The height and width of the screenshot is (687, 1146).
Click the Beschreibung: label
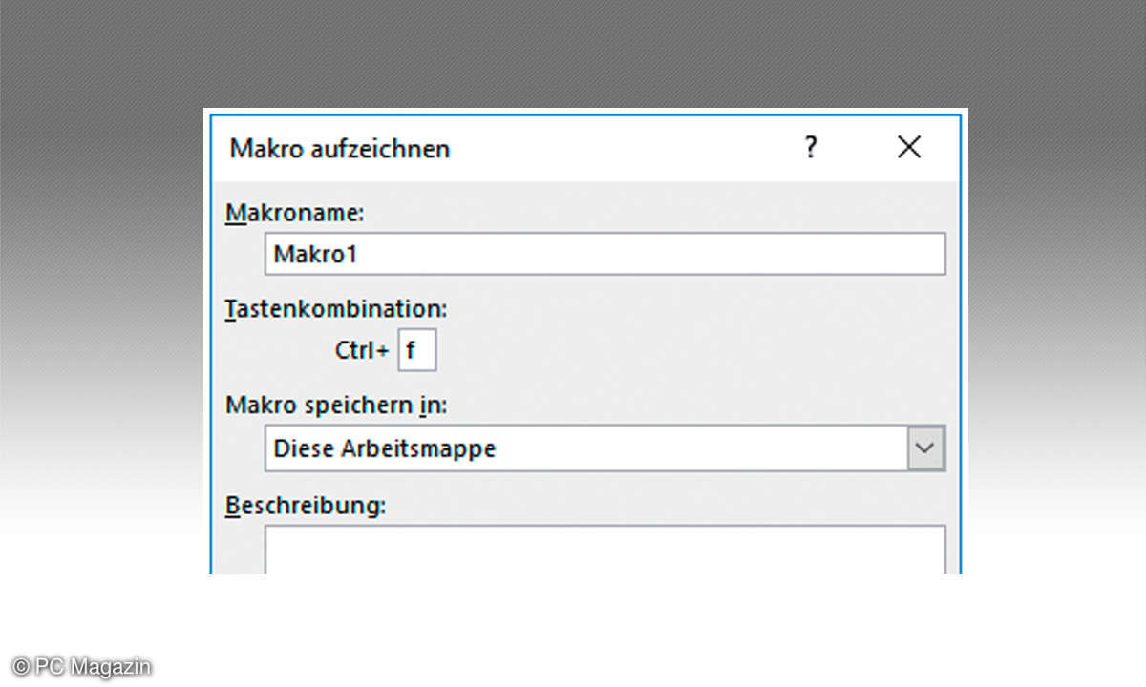(x=306, y=506)
